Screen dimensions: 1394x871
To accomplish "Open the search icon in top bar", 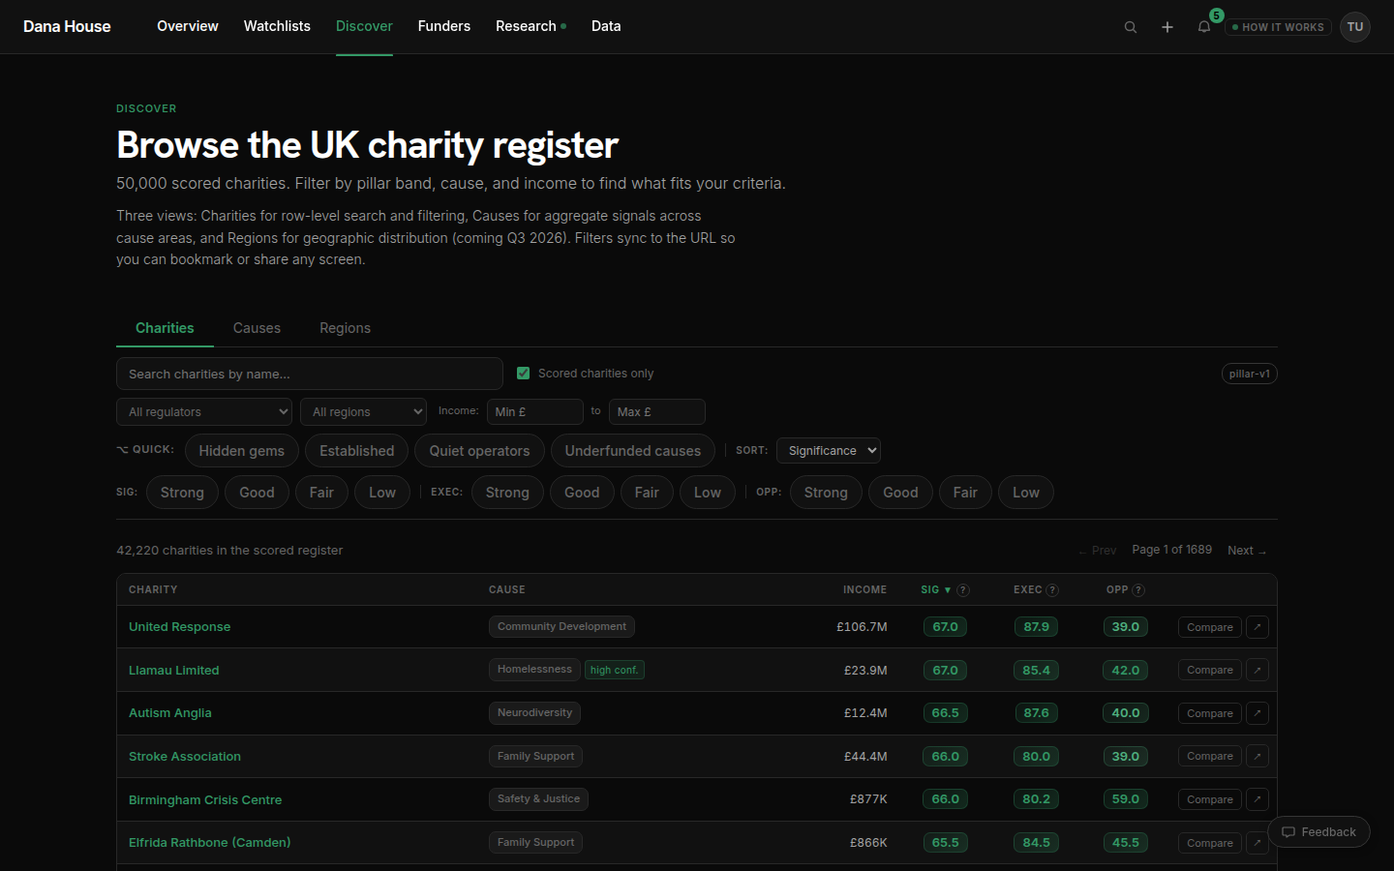I will (x=1130, y=27).
